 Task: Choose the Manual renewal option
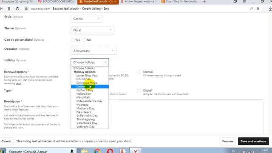pos(139,72)
